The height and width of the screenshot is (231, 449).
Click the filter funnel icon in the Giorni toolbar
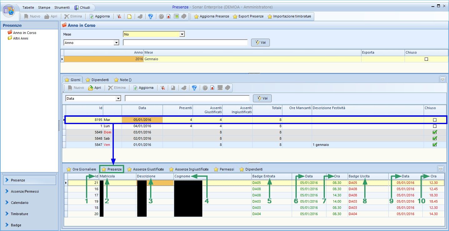point(194,88)
